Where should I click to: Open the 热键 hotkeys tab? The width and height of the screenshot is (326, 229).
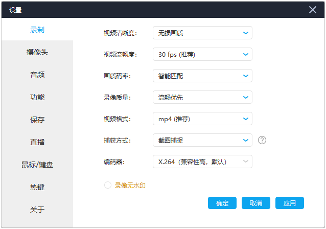(37, 187)
